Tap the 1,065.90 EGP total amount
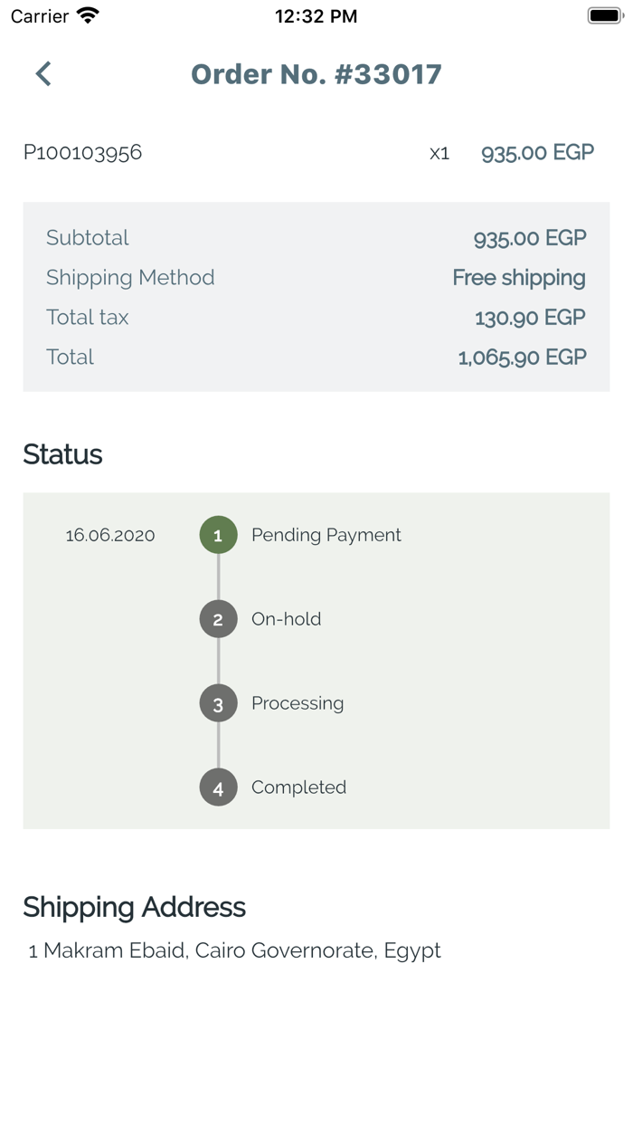 point(522,357)
